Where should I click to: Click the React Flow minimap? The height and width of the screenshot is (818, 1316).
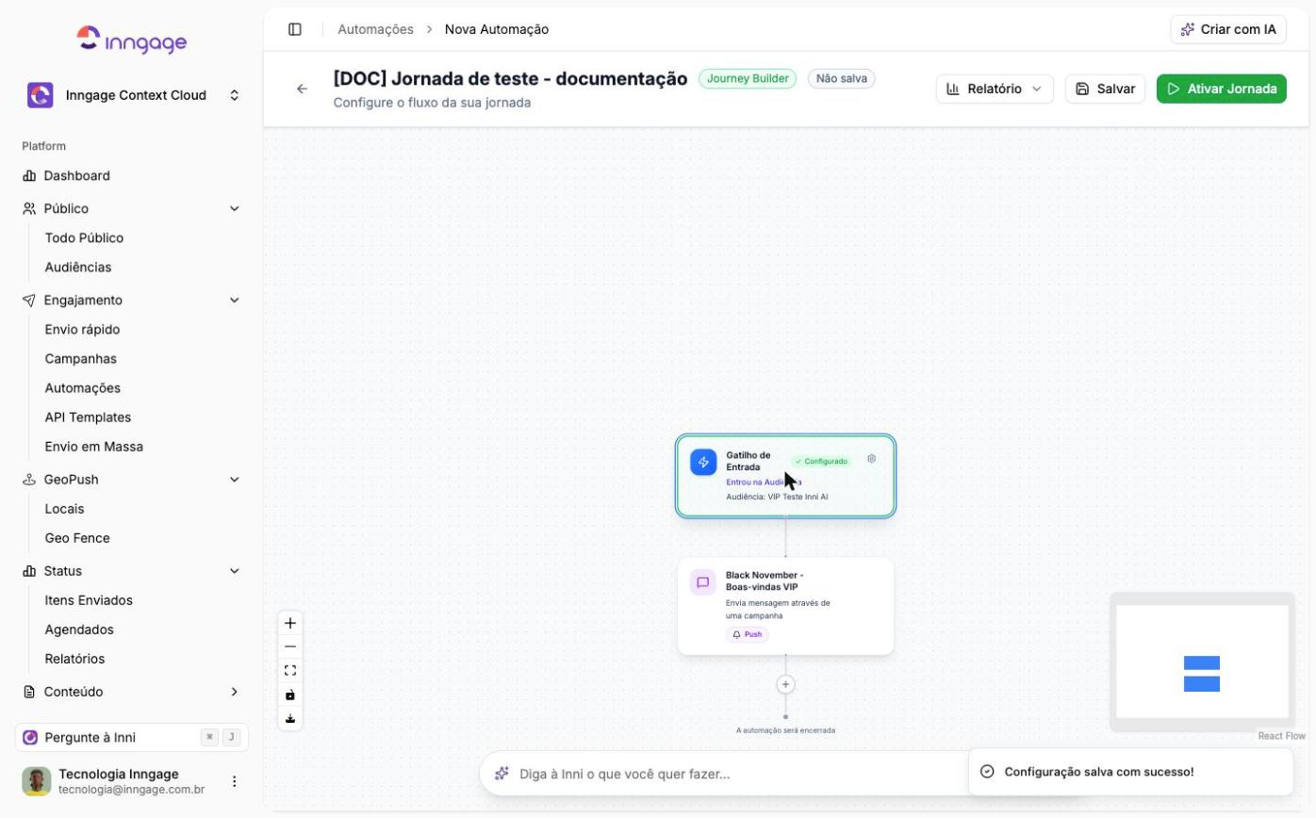[x=1202, y=662]
